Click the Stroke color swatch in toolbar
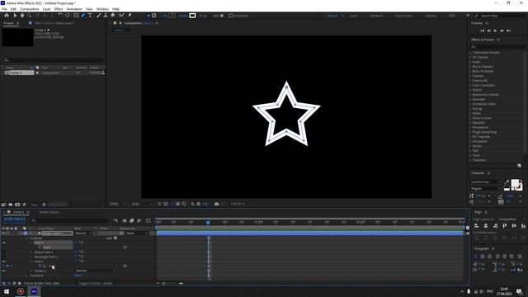This screenshot has width=528, height=297. [192, 16]
